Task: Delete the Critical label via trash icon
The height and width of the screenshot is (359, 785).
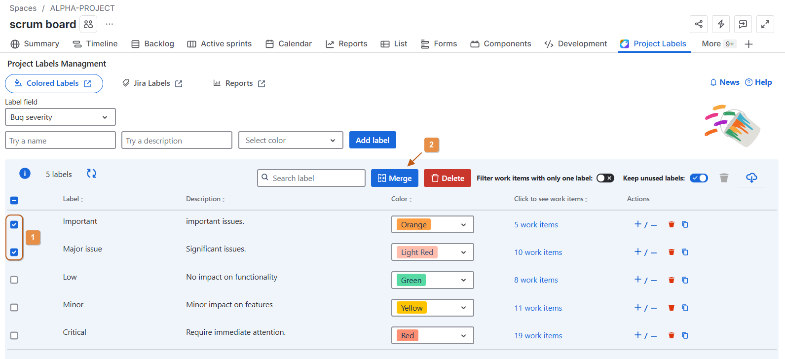Action: click(x=671, y=335)
